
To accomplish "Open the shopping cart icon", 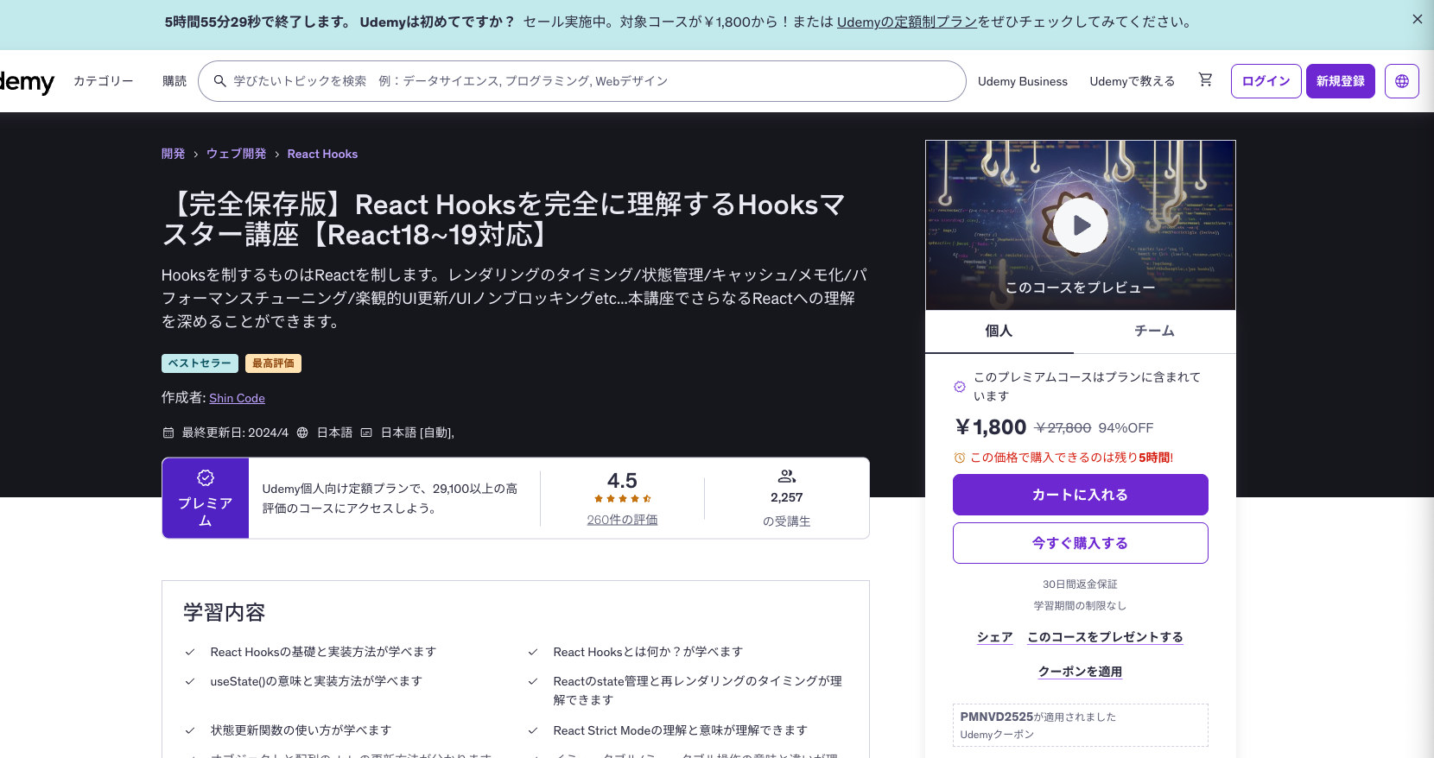I will pyautogui.click(x=1205, y=80).
